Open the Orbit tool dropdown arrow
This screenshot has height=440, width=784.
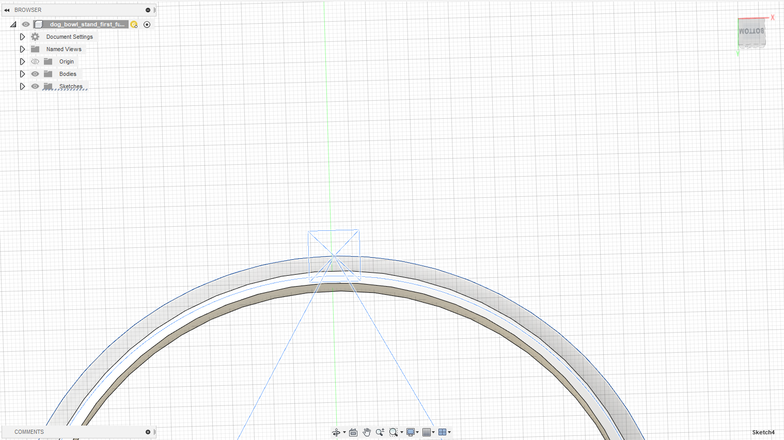(x=344, y=432)
